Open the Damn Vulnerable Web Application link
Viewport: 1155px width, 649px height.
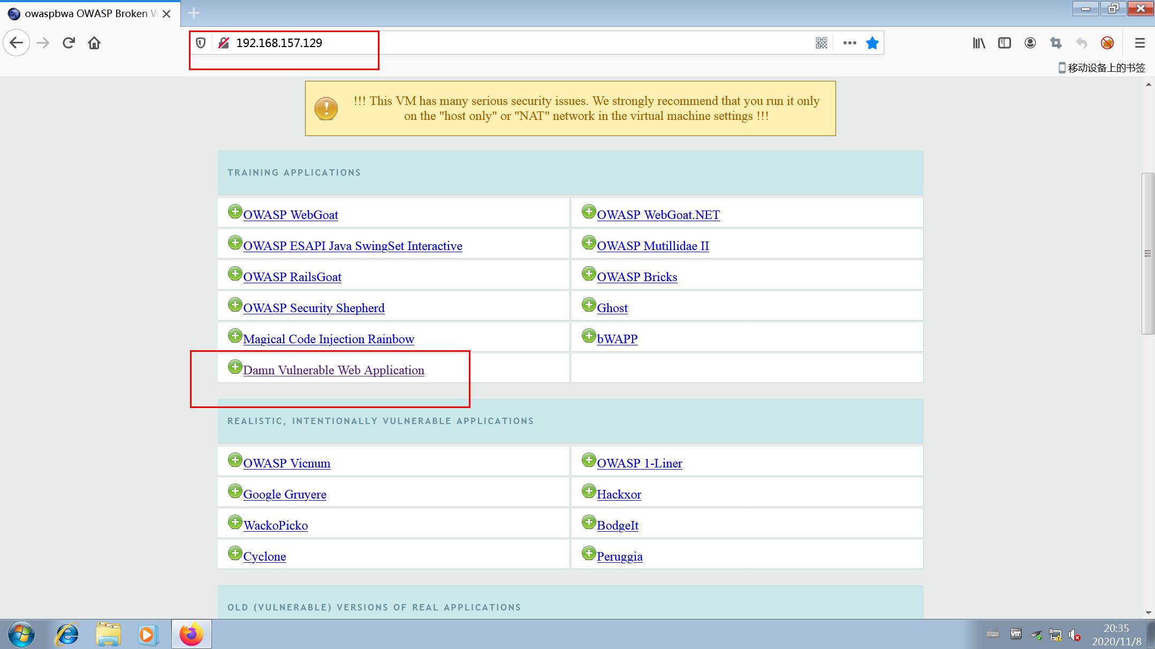point(333,370)
